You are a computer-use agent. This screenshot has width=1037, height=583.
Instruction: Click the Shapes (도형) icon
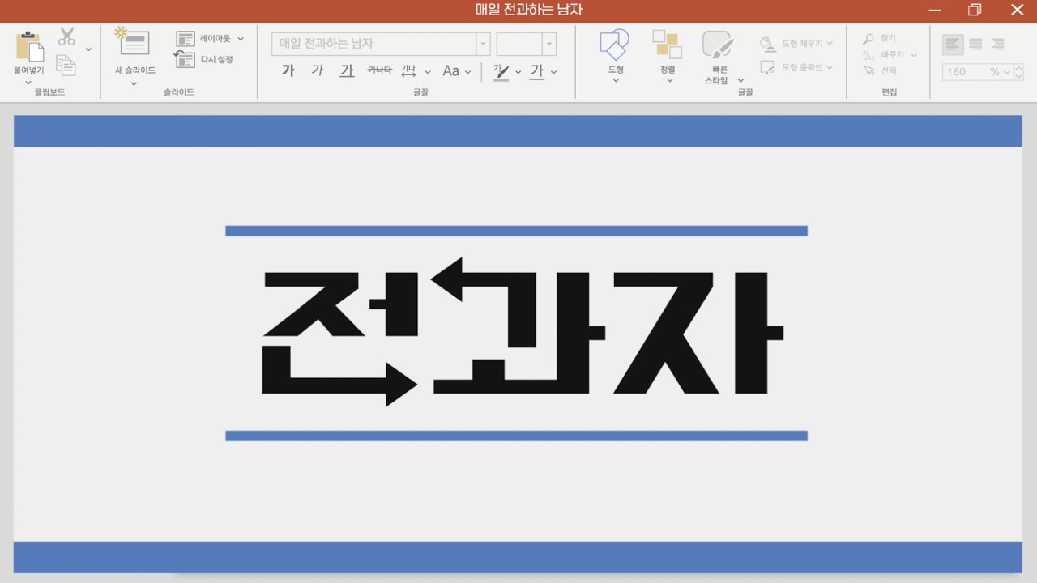(615, 45)
